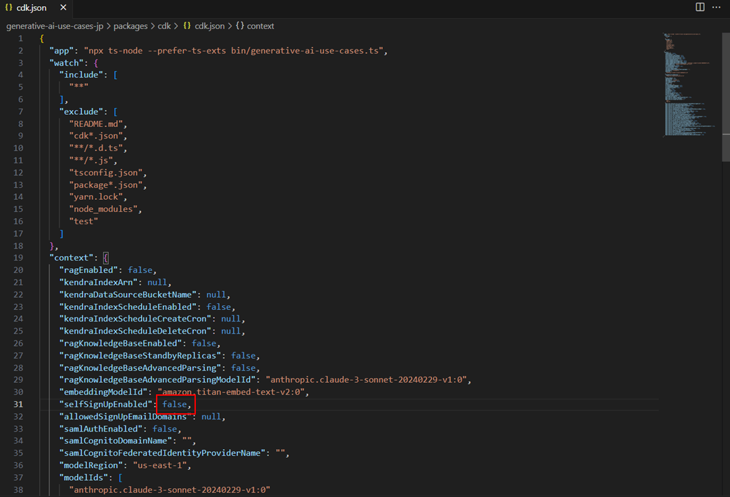Click the false value of ragEnabled
This screenshot has width=730, height=497.
[x=140, y=270]
